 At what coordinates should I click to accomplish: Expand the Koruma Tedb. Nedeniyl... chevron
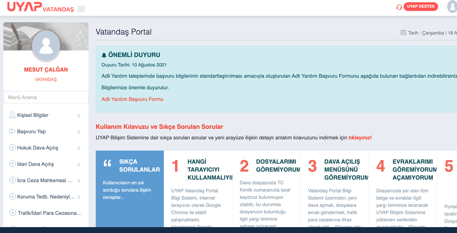[79, 197]
